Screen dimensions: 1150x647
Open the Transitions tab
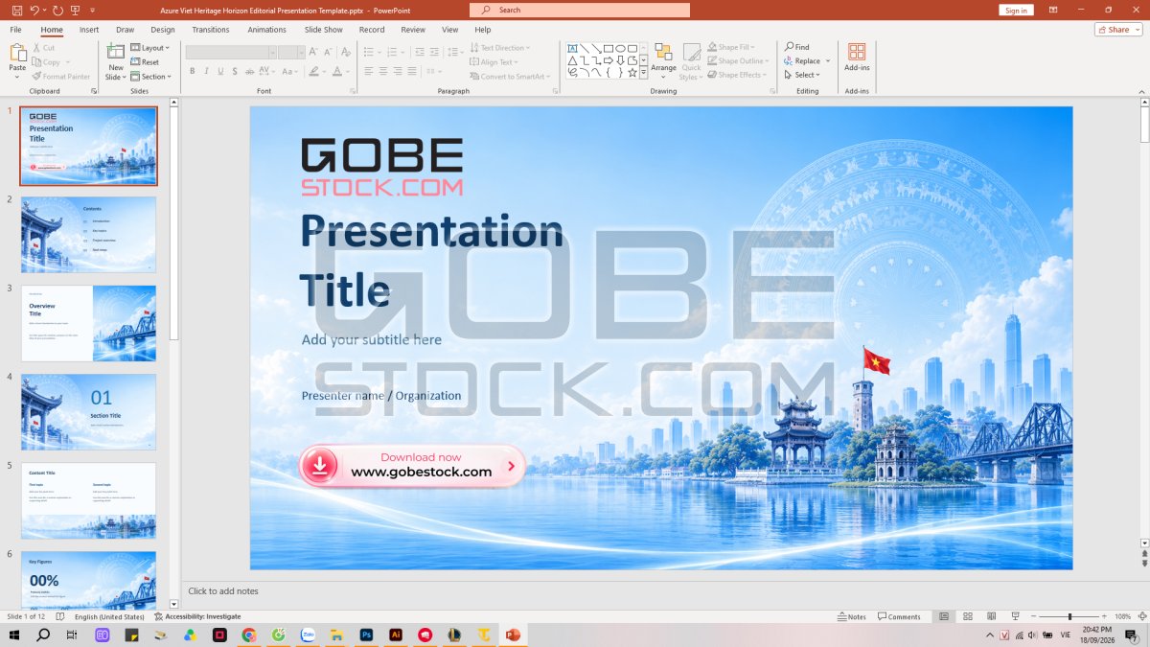[x=211, y=30]
